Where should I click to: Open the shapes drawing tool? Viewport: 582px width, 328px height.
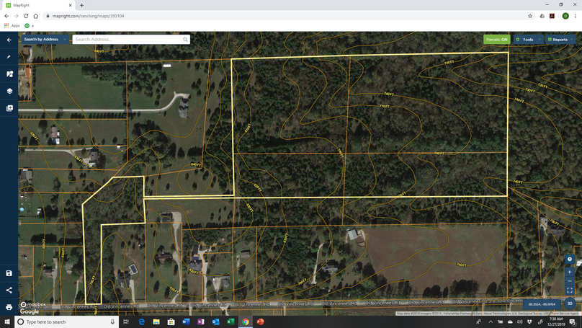click(x=9, y=74)
